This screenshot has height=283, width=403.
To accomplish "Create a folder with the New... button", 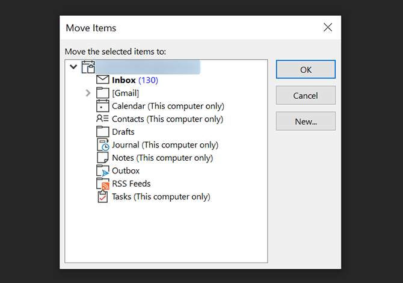I will (306, 121).
